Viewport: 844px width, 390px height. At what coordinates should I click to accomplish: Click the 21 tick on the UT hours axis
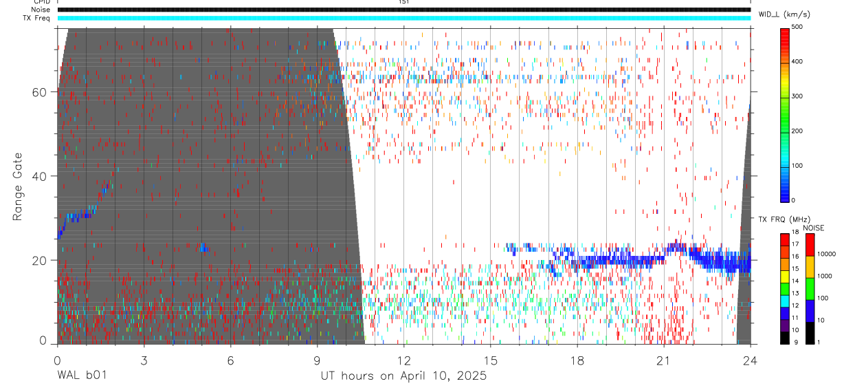pyautogui.click(x=664, y=359)
